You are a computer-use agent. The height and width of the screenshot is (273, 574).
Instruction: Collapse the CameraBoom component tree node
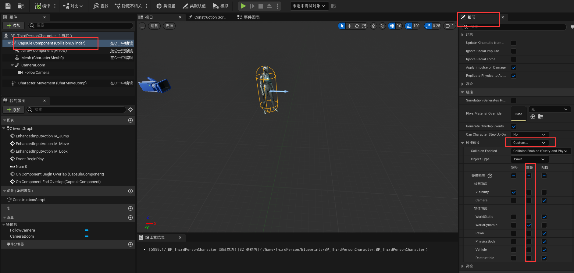tap(12, 65)
